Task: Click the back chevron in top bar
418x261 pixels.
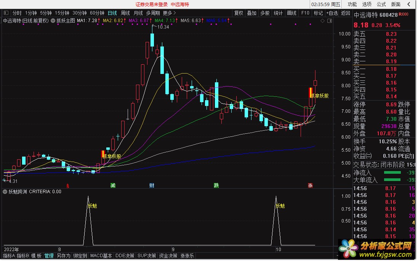Action: click(x=409, y=4)
